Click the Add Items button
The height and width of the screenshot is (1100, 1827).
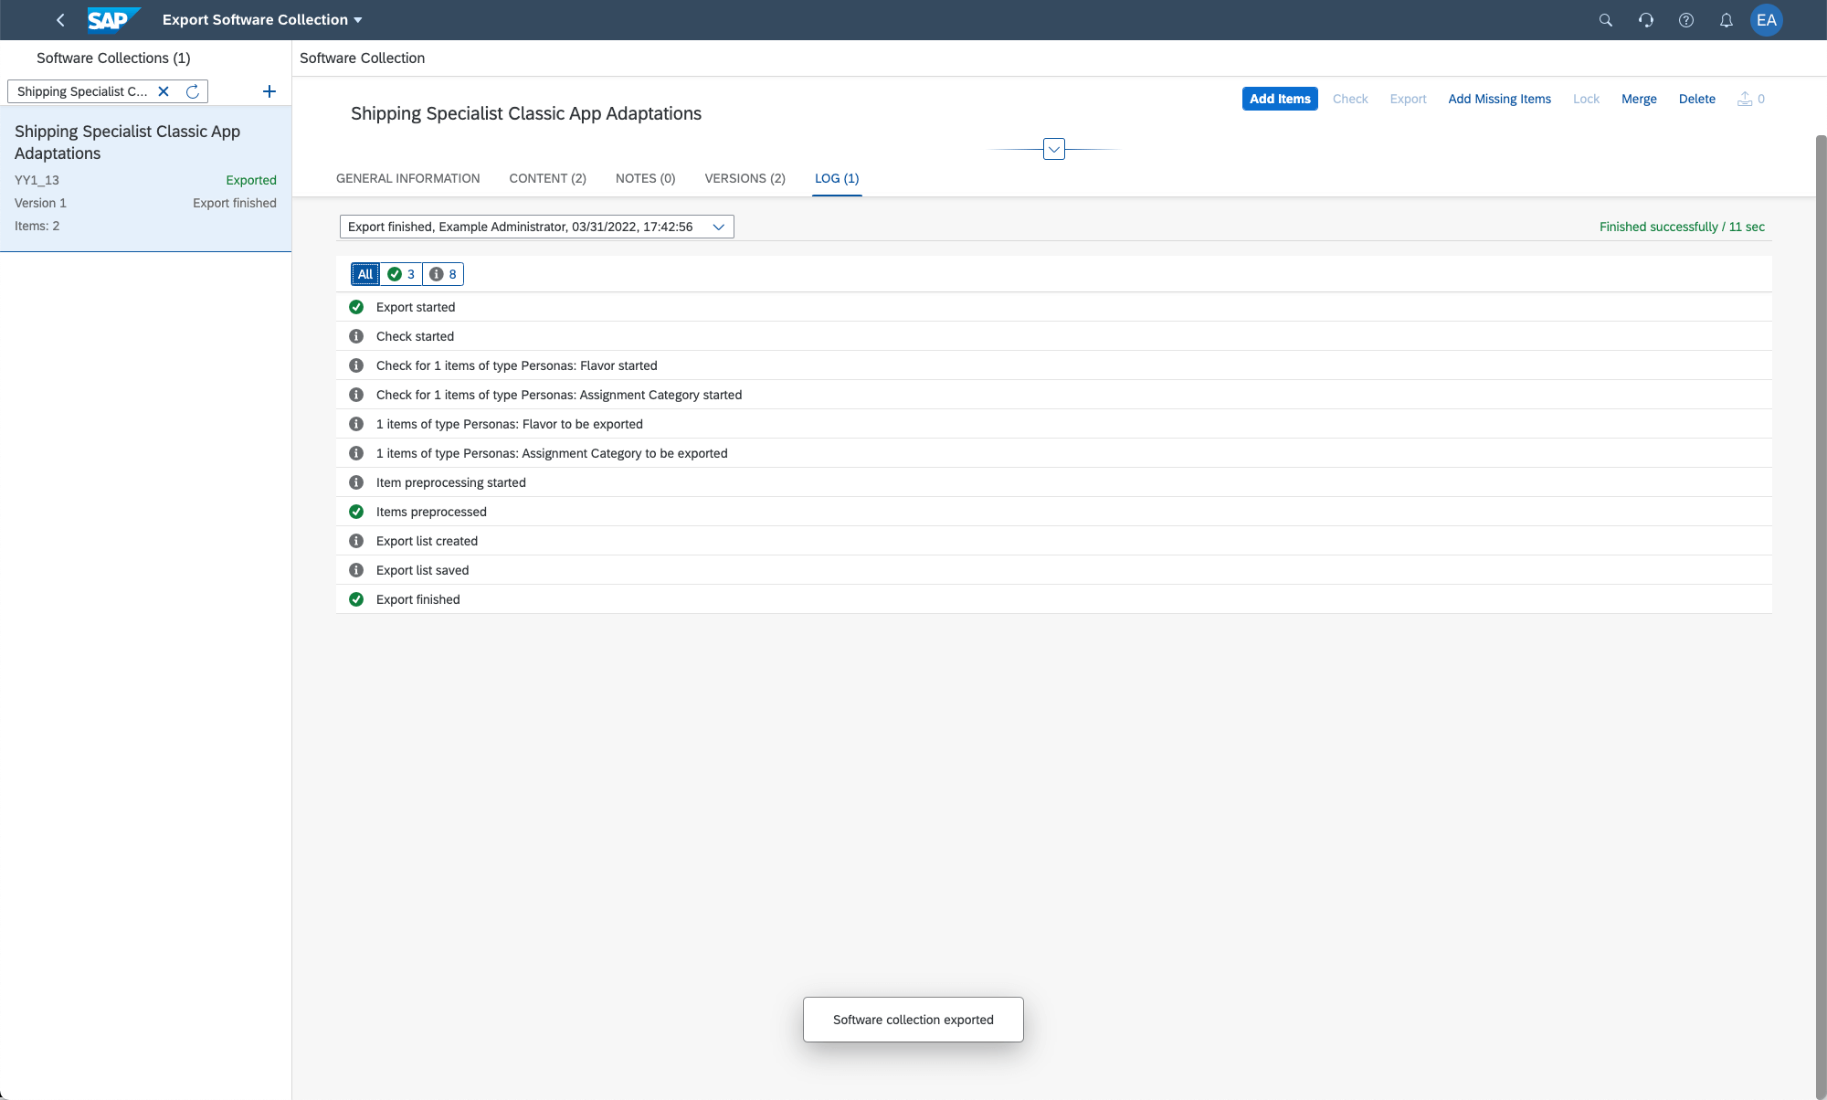point(1279,99)
